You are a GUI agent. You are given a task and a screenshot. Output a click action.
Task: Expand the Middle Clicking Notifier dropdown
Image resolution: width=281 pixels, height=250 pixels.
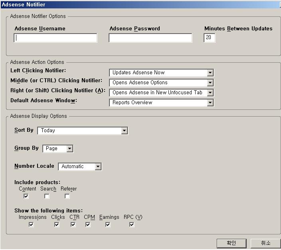161,83
